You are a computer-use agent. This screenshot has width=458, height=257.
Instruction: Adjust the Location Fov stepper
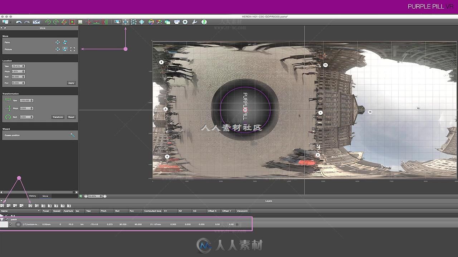point(24,83)
